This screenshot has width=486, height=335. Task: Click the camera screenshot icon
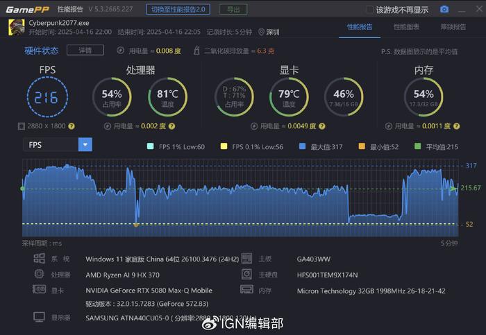pos(444,9)
